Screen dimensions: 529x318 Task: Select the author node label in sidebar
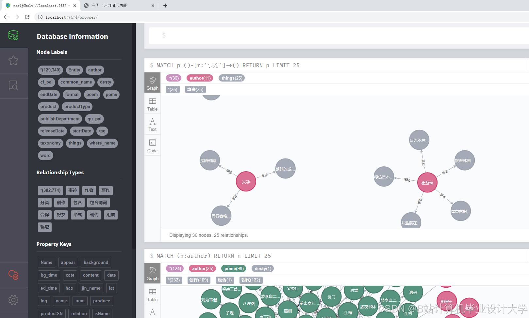(x=95, y=70)
